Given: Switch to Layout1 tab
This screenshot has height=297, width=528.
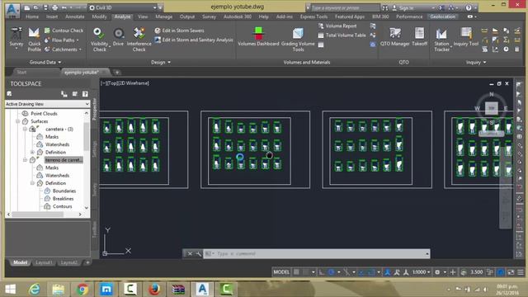Looking at the screenshot, I should click(x=44, y=262).
